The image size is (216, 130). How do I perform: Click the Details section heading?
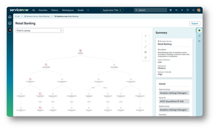(x=162, y=84)
